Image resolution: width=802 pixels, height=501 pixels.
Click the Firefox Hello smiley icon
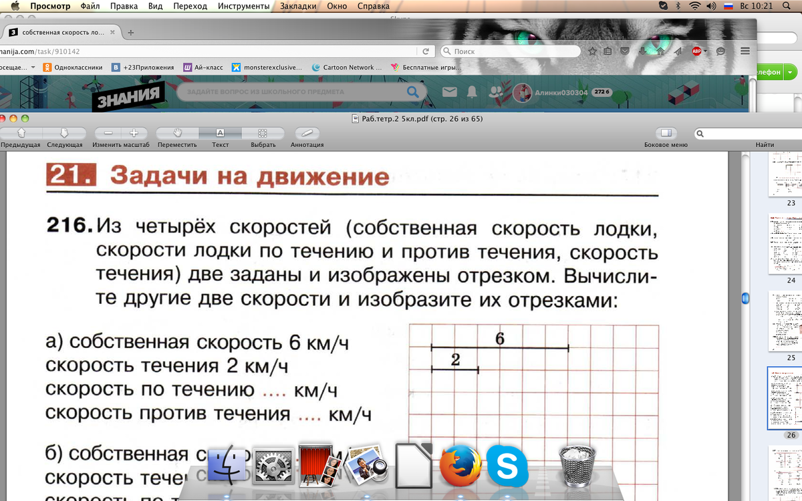[x=720, y=51]
